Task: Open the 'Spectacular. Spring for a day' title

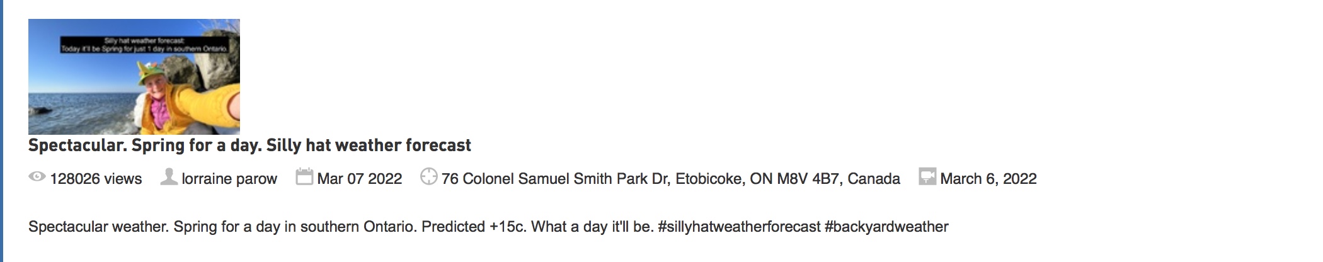Action: [x=249, y=145]
